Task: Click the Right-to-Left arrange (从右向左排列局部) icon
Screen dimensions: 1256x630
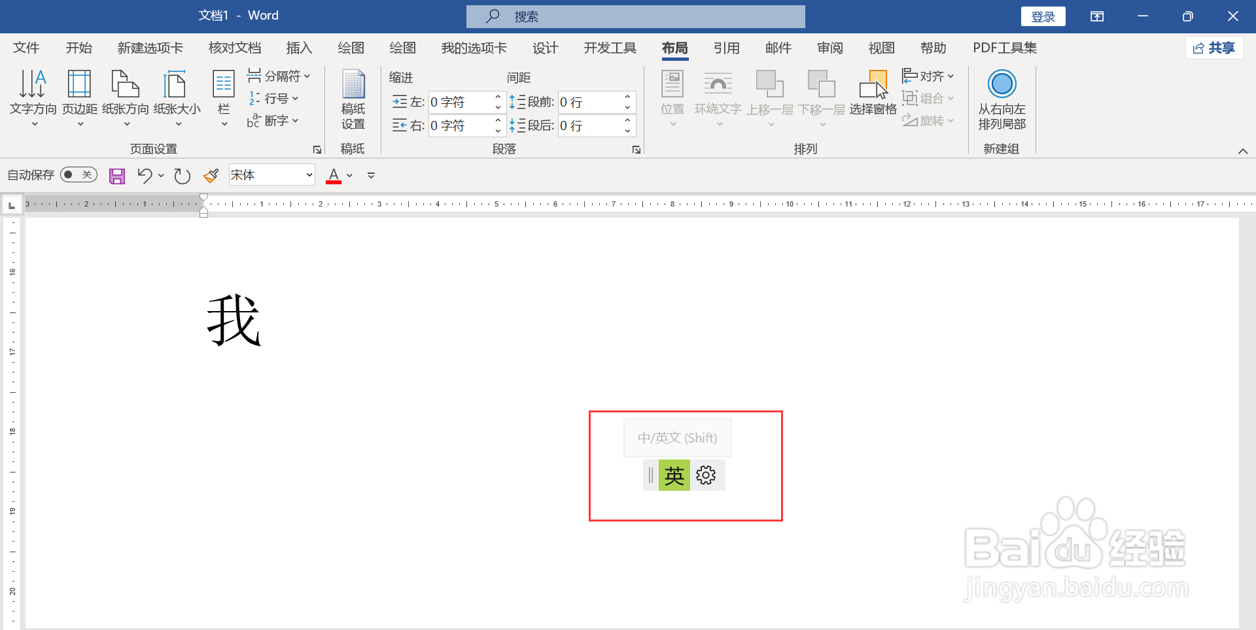Action: coord(1002,84)
